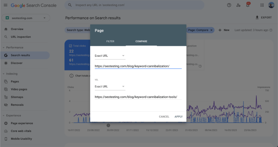
Task: Click the search magnifier icon in URL bar
Action: (x=70, y=5)
